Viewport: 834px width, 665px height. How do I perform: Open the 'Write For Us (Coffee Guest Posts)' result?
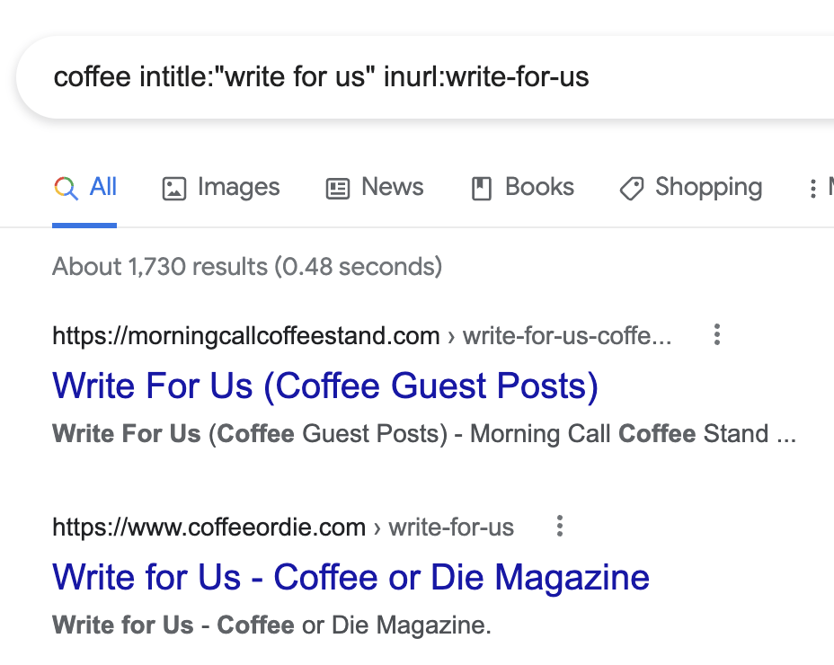click(325, 385)
